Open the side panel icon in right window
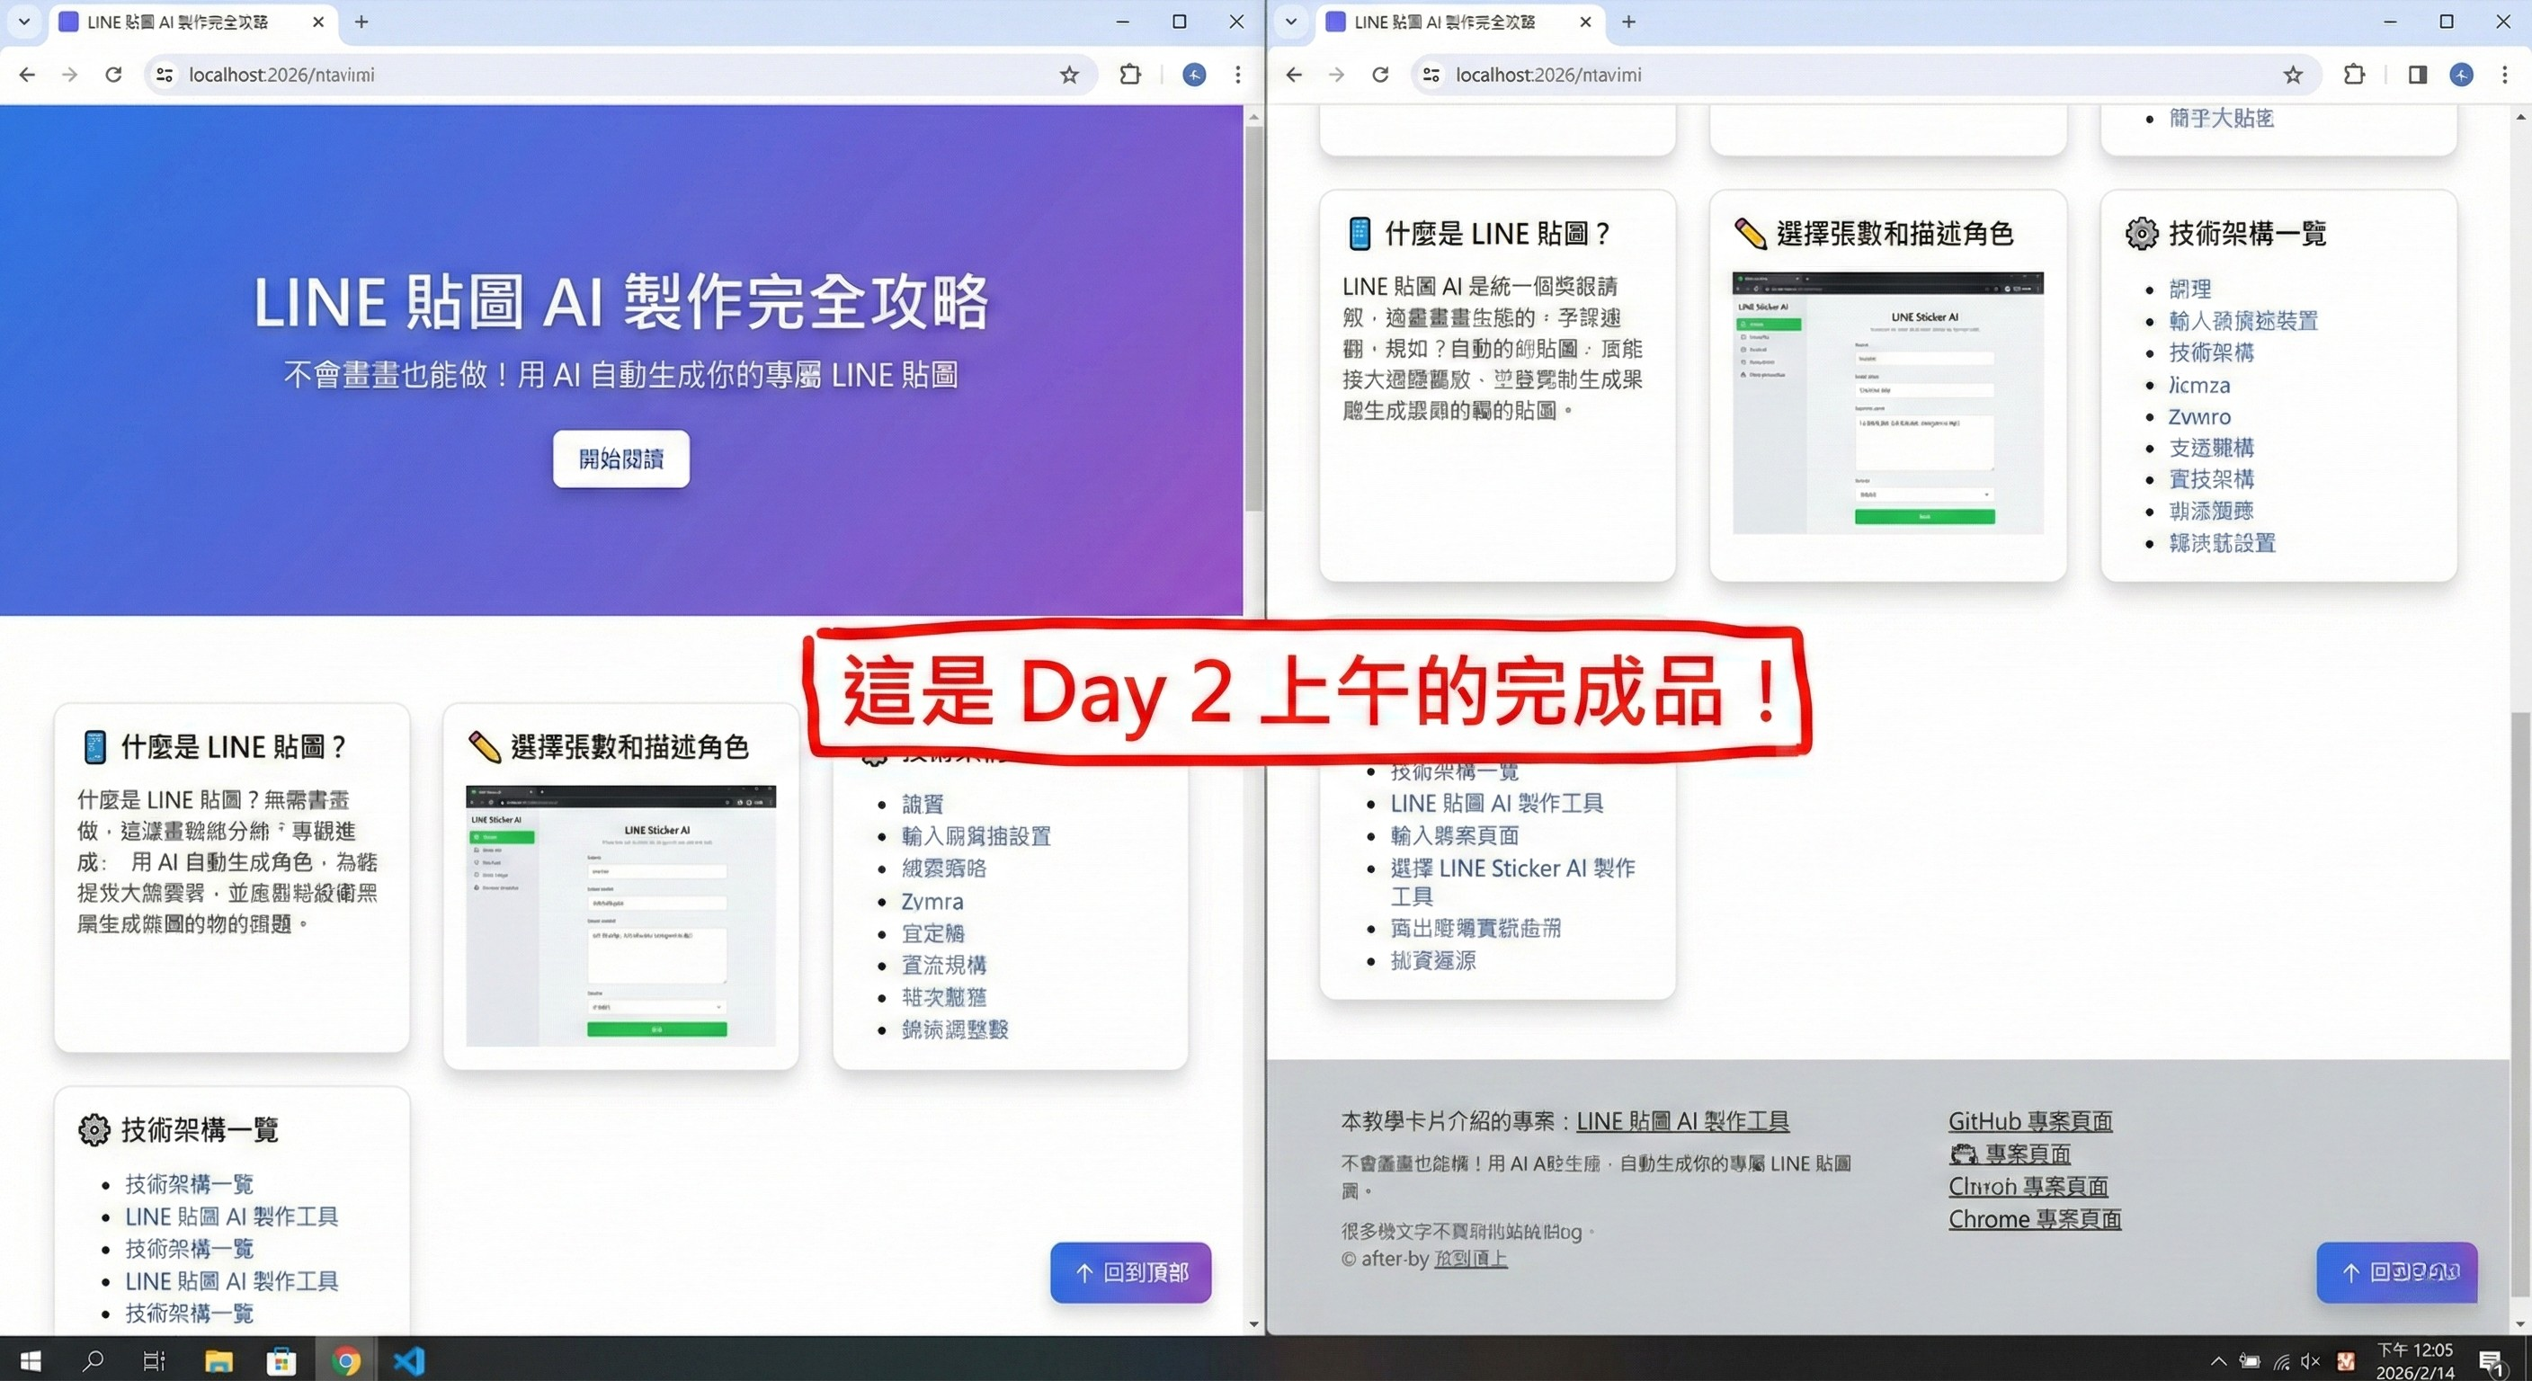 [2417, 75]
